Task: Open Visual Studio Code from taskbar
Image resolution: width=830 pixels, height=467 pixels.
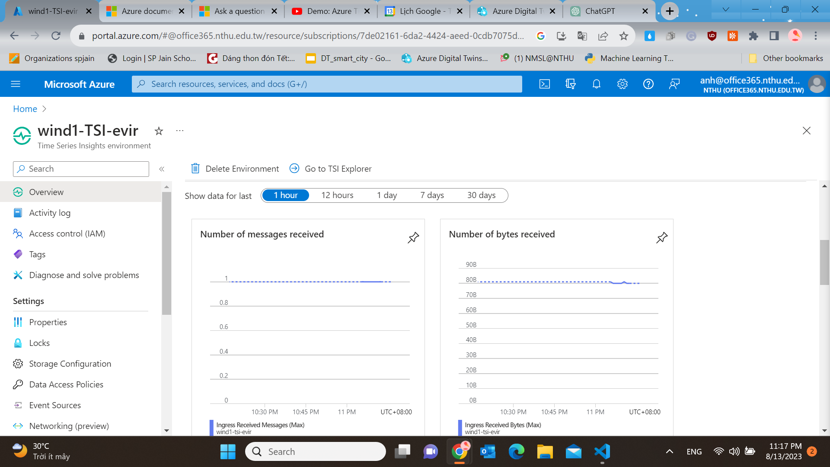Action: tap(602, 452)
